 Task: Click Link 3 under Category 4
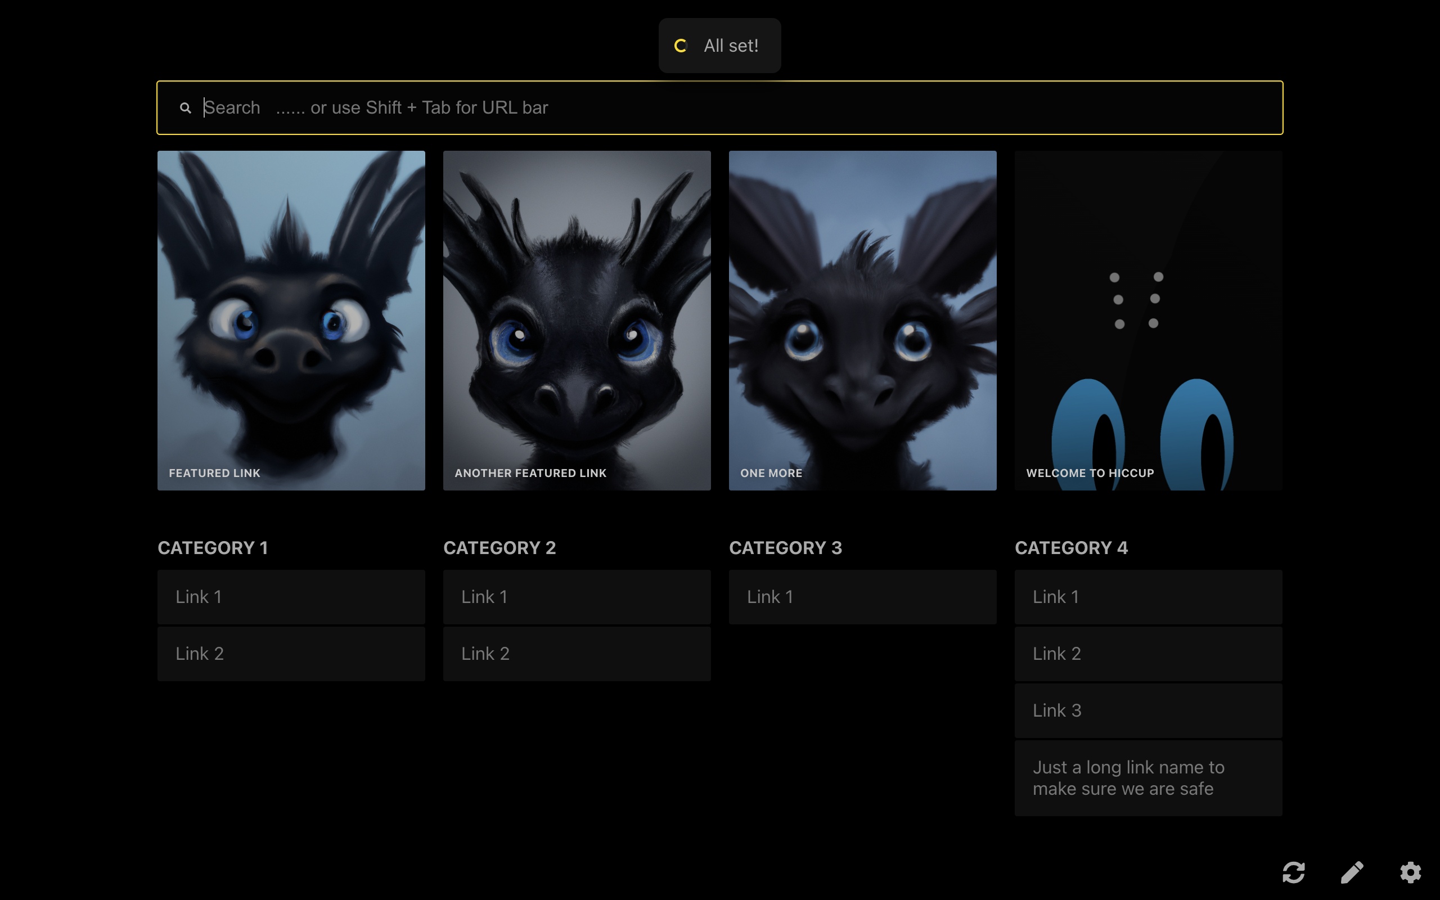tap(1148, 710)
